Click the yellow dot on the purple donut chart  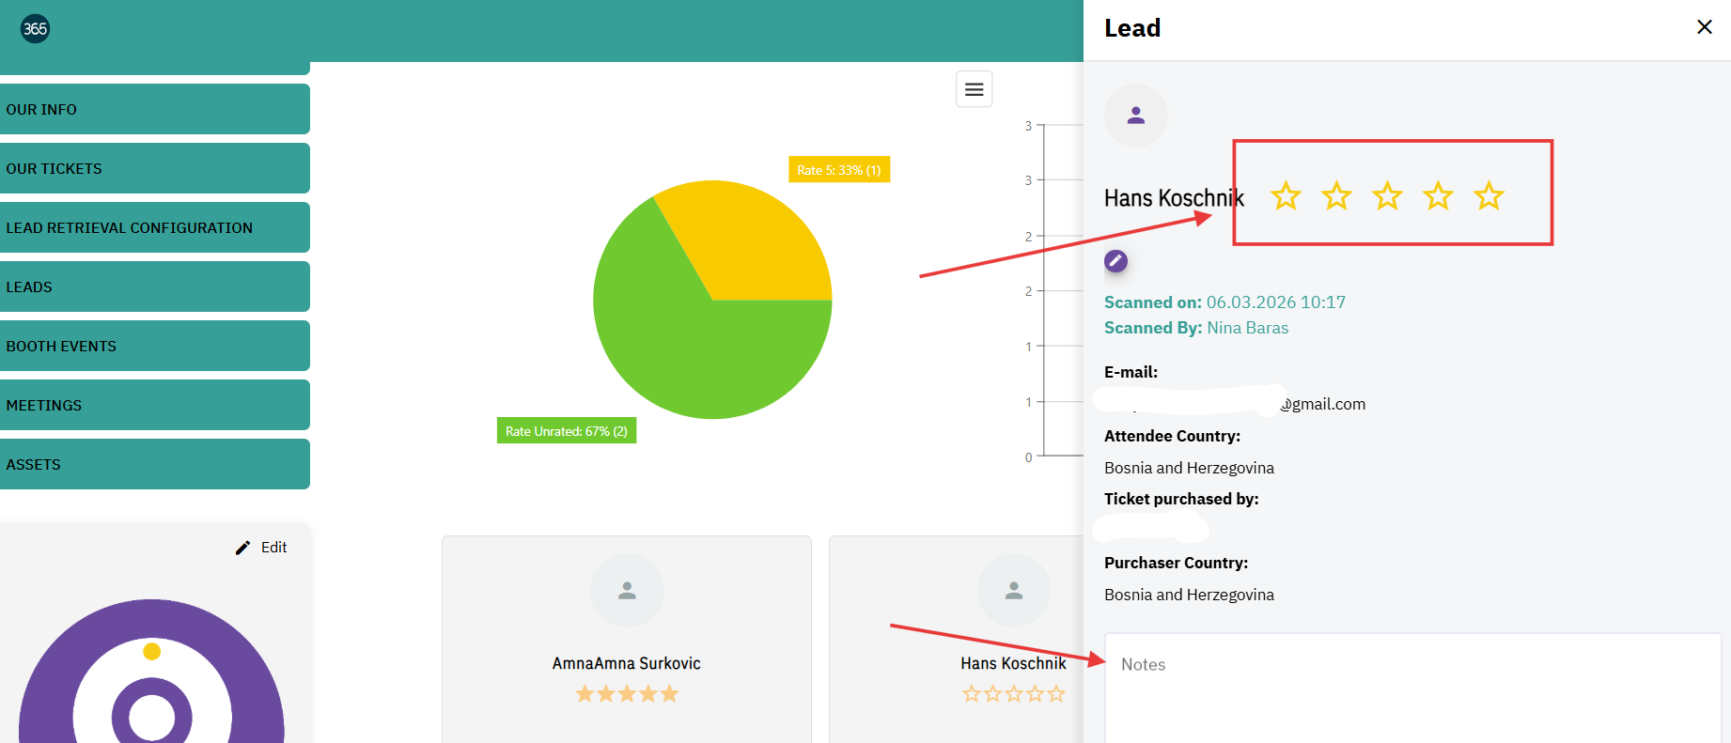(152, 651)
